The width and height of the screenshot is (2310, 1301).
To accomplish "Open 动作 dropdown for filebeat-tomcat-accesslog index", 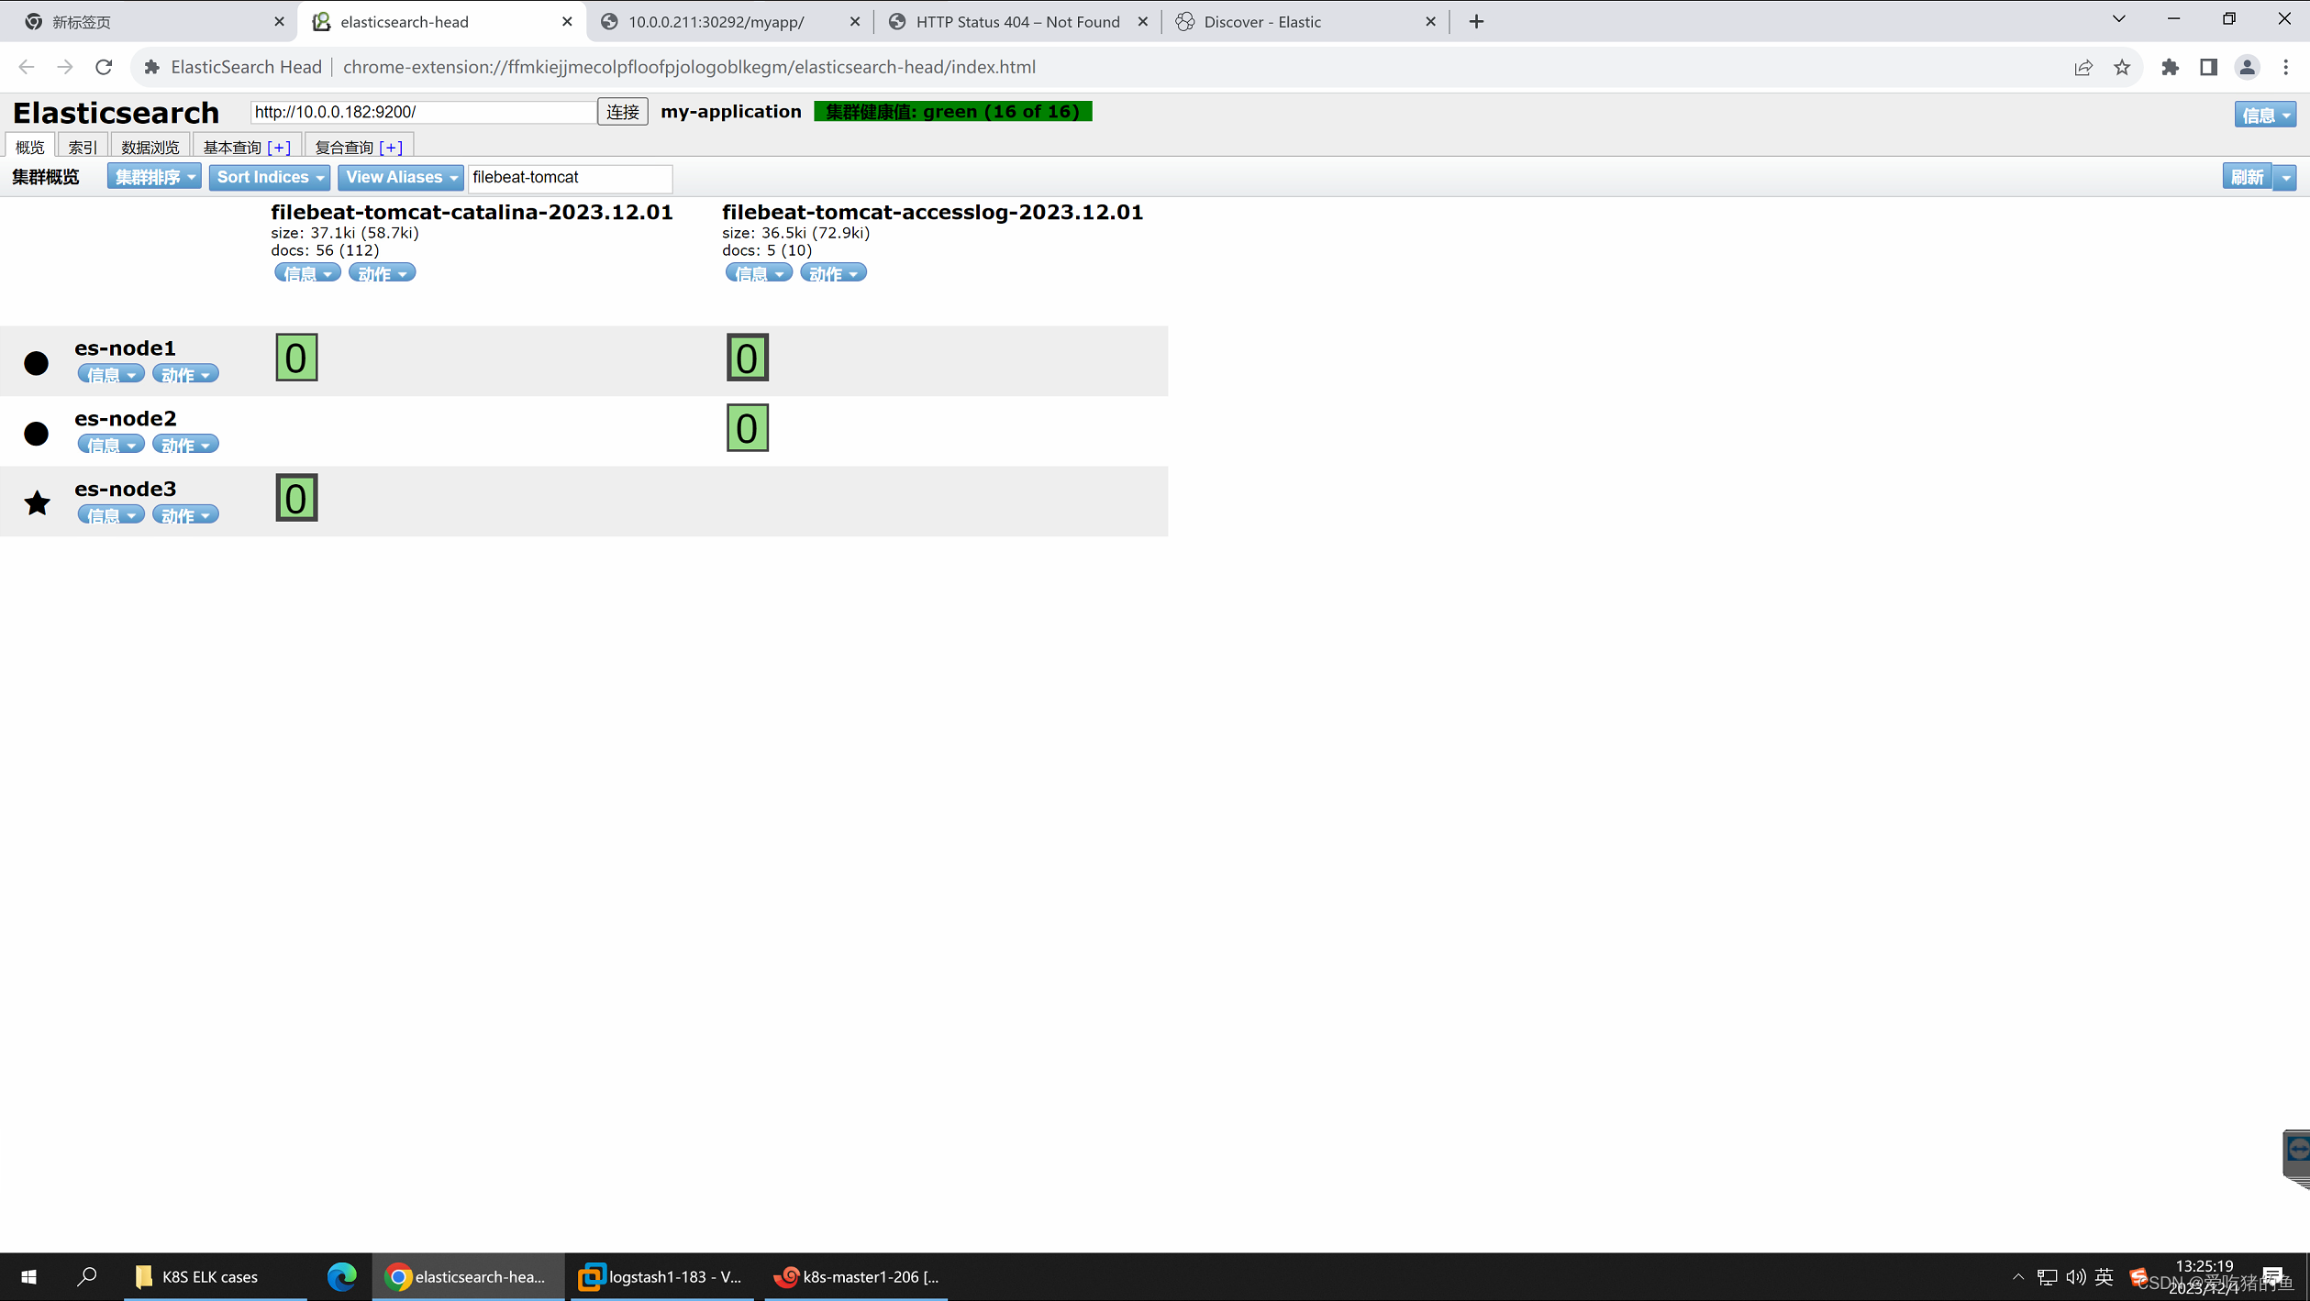I will click(x=831, y=272).
